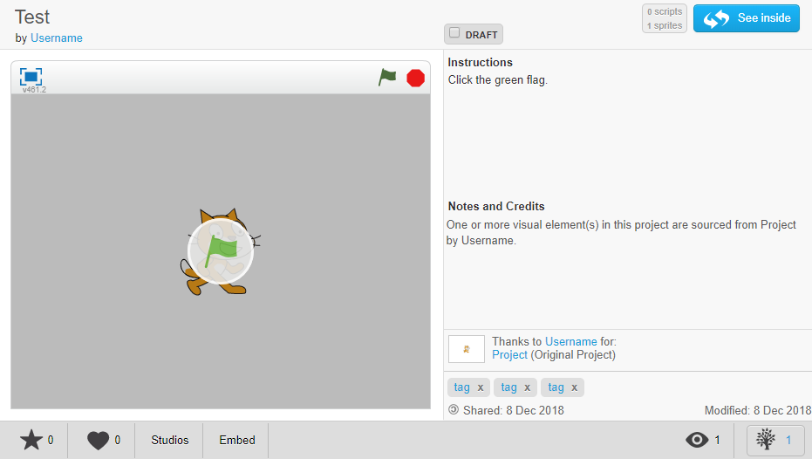Image resolution: width=812 pixels, height=459 pixels.
Task: Open the Studios tab
Action: 169,440
